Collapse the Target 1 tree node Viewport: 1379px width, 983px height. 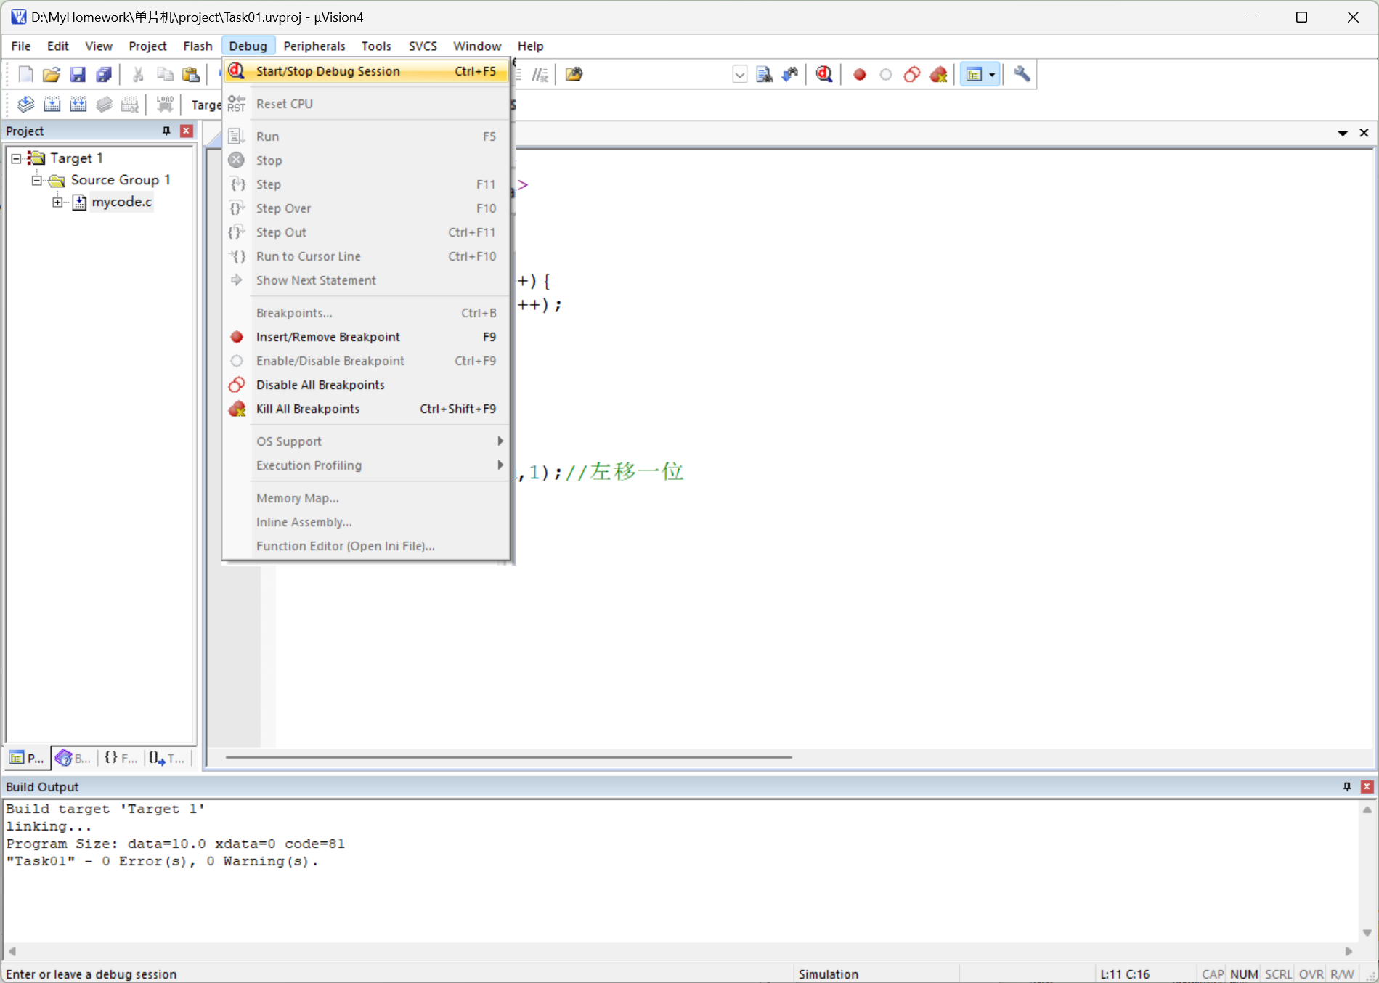click(x=16, y=158)
